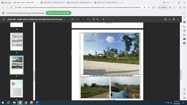Open the page 20 thumbnail
Screen dimensions: 187x105
(17, 65)
